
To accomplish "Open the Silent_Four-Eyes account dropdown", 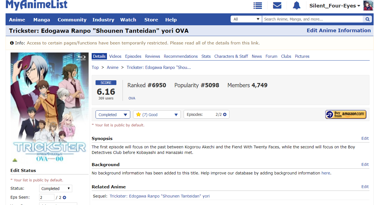I will (x=335, y=6).
